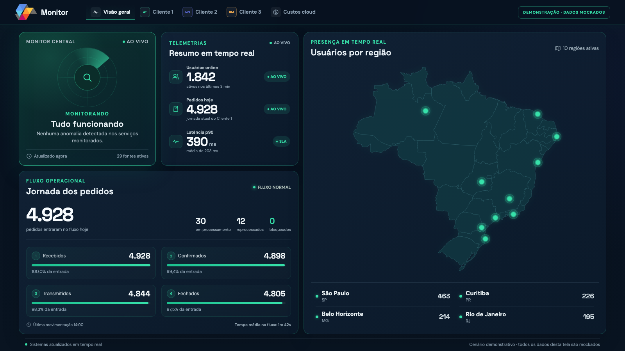
Task: Click the 0 bloqueados value
Action: coord(272,221)
